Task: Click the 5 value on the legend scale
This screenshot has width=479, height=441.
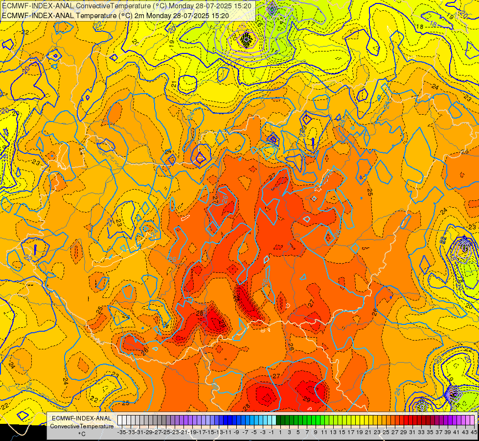Action: [x=298, y=433]
